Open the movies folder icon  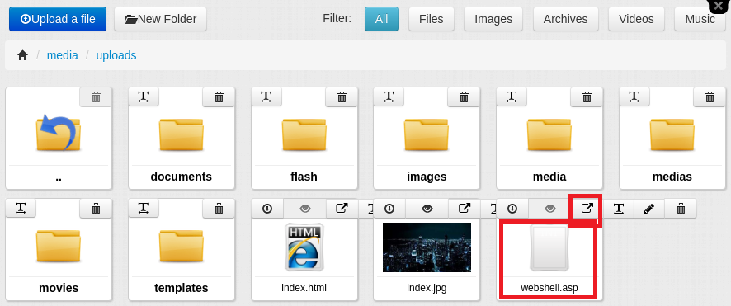coord(59,246)
